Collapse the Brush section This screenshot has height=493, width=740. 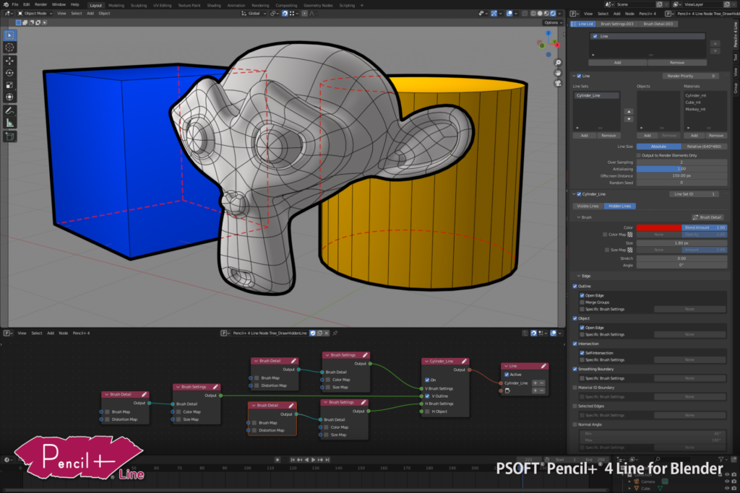point(578,217)
